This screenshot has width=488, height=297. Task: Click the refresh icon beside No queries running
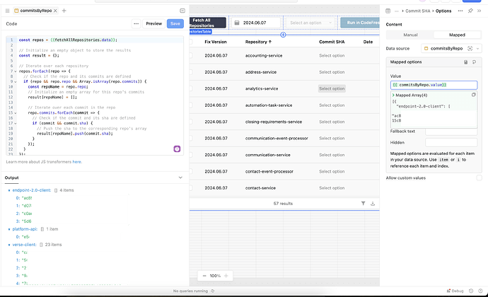213,291
